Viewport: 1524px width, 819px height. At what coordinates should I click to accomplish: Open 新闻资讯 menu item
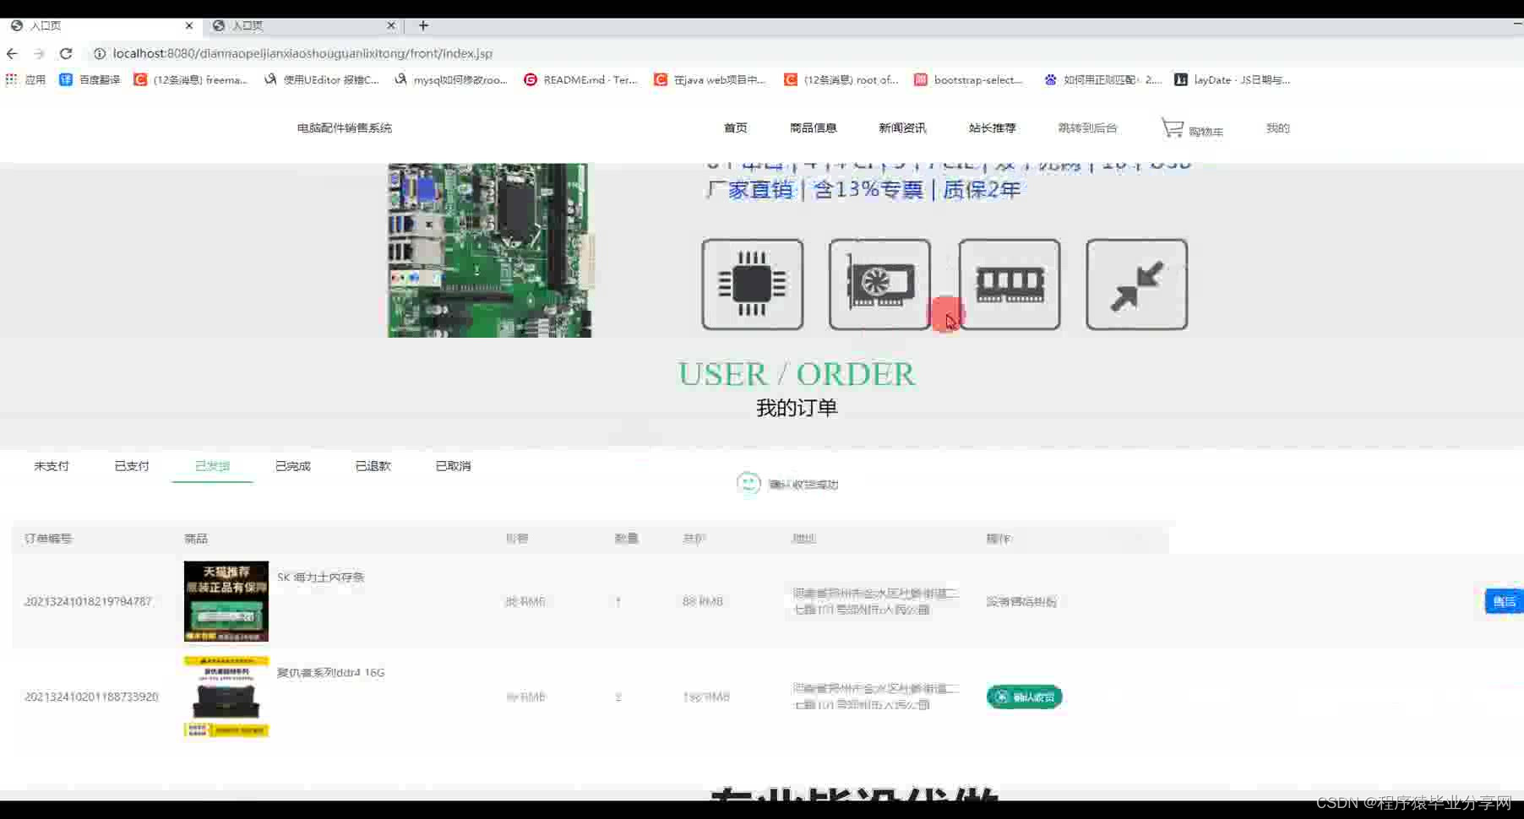[902, 128]
